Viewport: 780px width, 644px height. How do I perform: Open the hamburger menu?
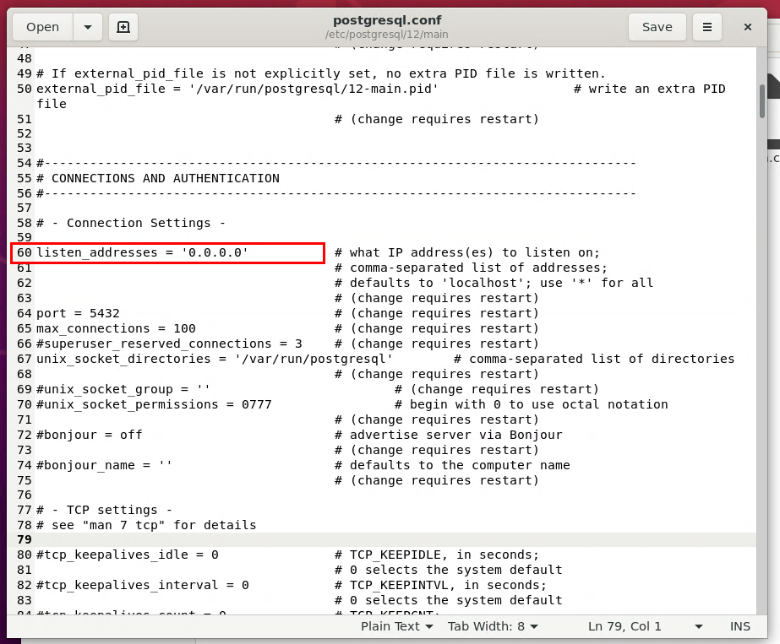tap(706, 26)
